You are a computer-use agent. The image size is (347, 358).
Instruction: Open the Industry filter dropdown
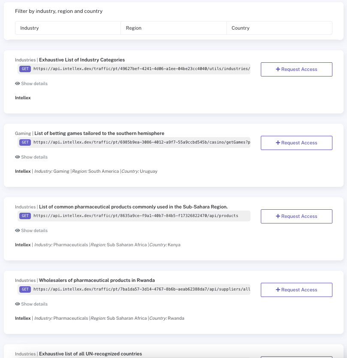(x=68, y=28)
